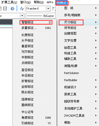Expand the 图纸 submenu arrow

96,8
